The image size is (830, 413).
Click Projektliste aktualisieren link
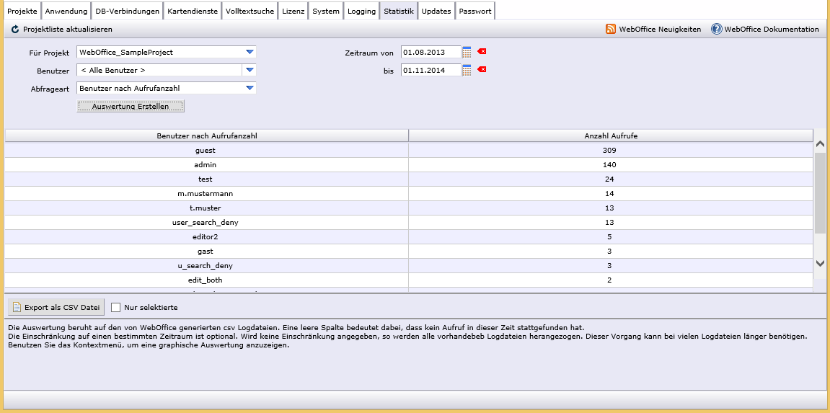point(68,30)
